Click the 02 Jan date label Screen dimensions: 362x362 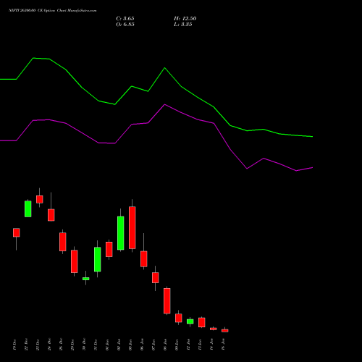(119, 345)
